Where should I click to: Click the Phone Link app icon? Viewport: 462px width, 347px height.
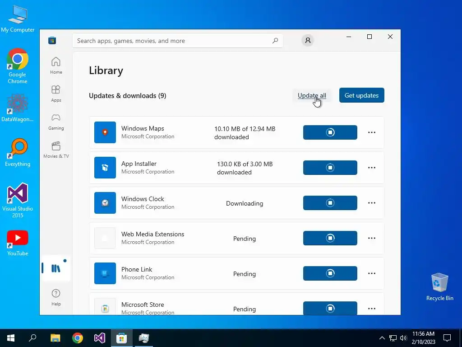click(105, 273)
